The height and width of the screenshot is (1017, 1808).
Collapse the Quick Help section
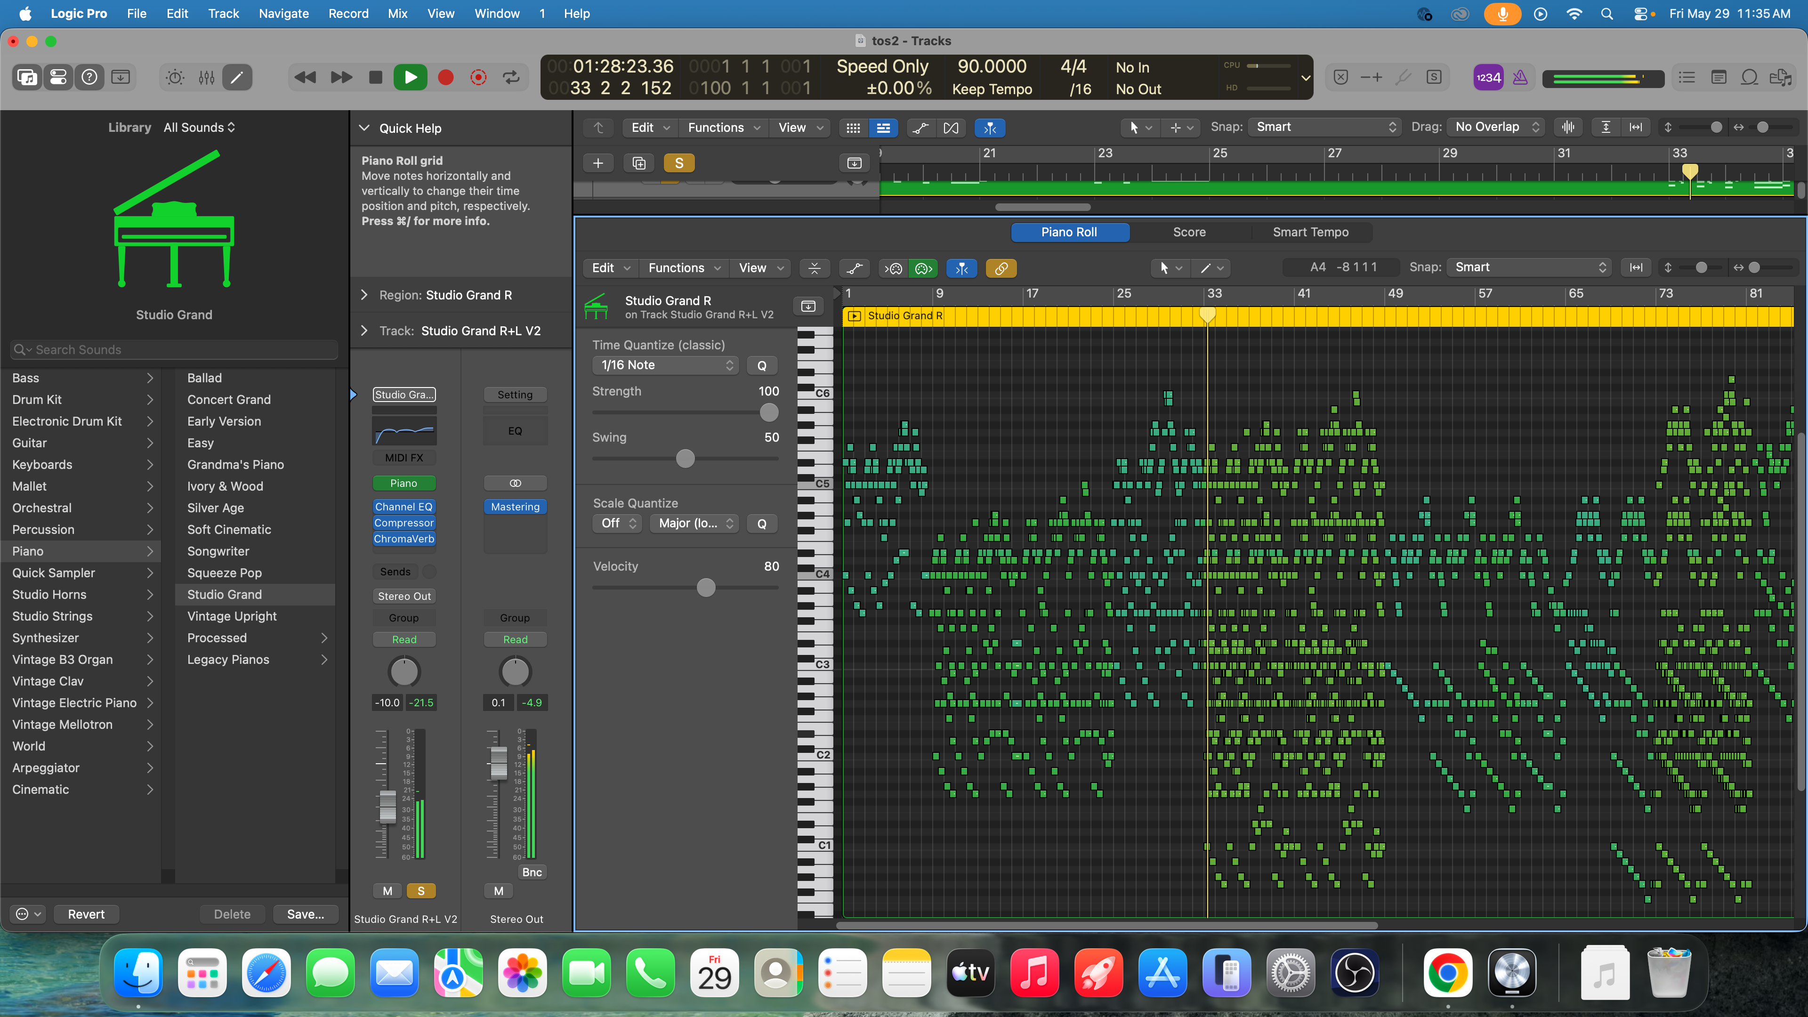pos(364,129)
